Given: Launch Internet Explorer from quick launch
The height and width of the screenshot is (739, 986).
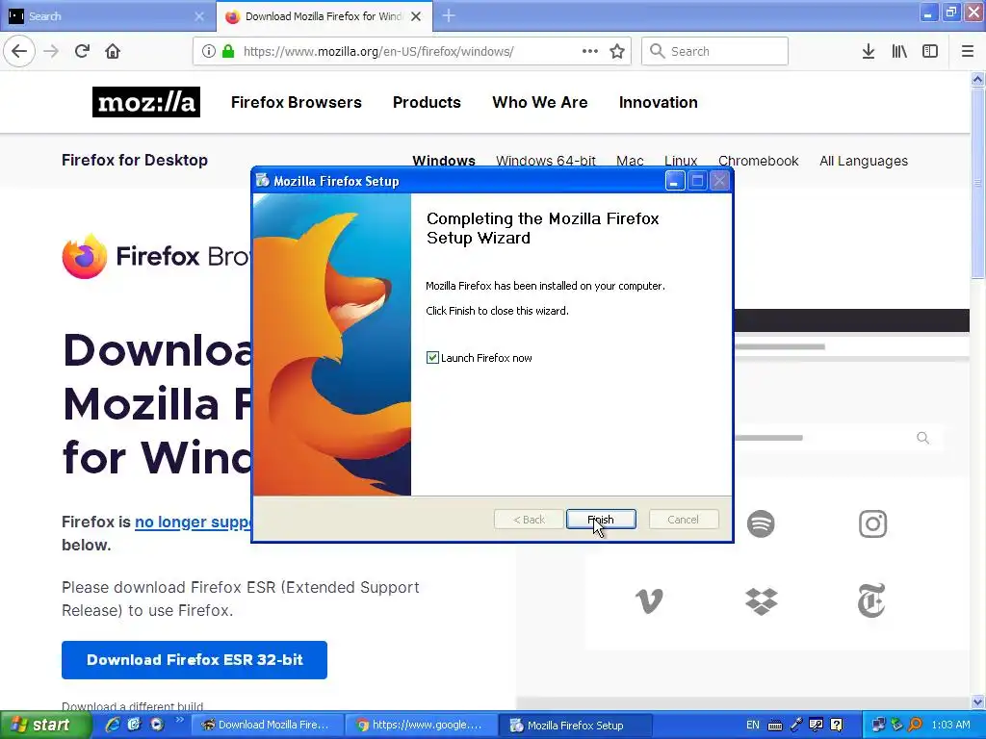Looking at the screenshot, I should [114, 725].
